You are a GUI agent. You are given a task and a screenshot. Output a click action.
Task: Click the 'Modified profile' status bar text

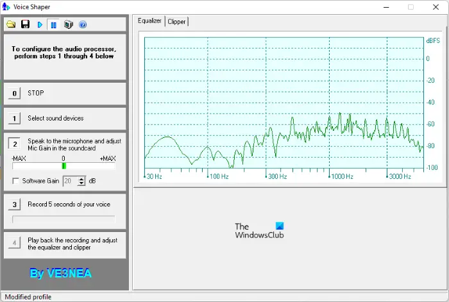(28, 297)
